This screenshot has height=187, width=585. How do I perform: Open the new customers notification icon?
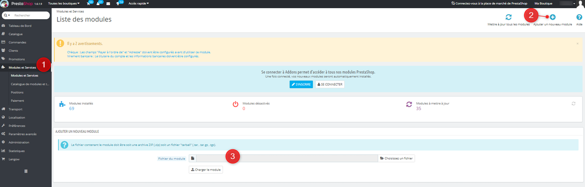pos(98,3)
